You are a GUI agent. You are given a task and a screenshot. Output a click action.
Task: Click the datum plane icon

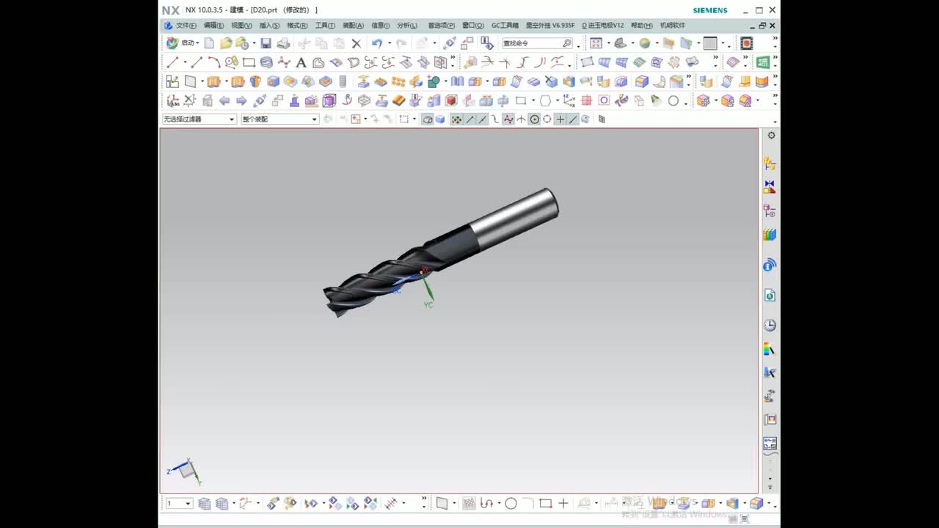tap(190, 81)
